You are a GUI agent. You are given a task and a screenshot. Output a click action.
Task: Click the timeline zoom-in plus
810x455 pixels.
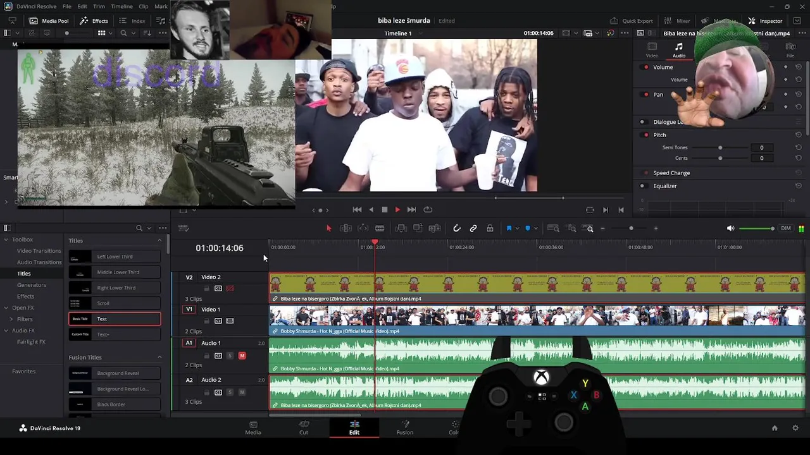[656, 228]
